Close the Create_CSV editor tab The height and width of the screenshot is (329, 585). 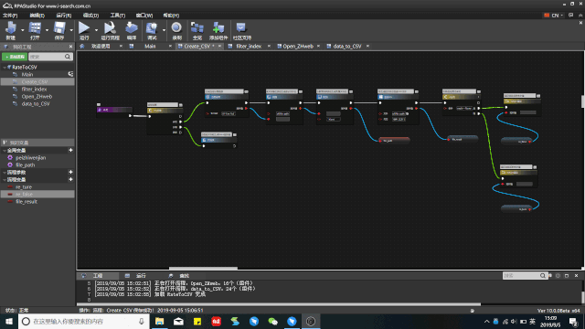click(x=219, y=47)
